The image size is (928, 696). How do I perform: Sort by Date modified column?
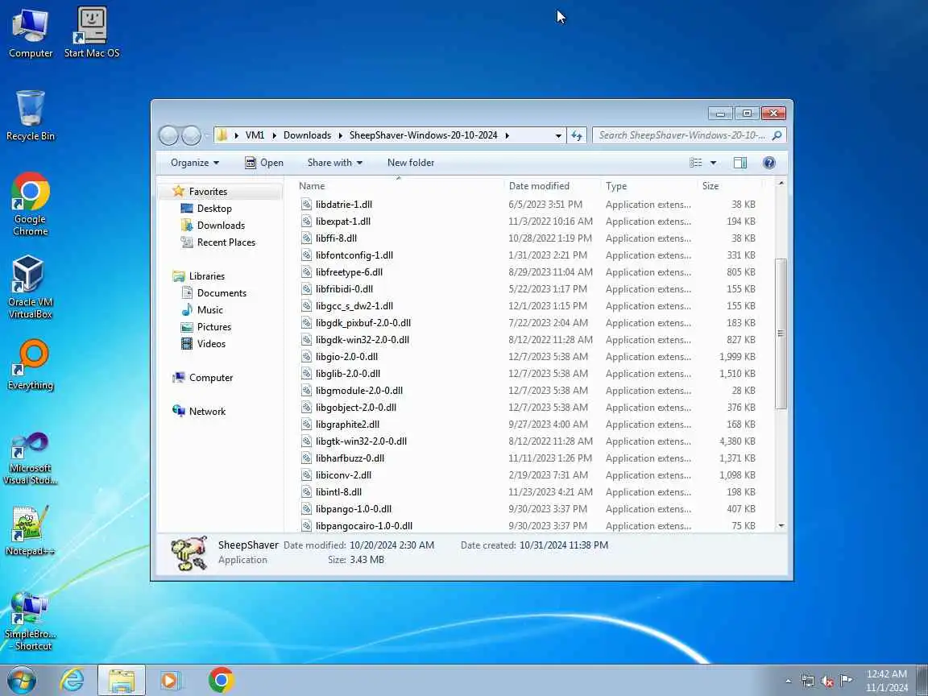(x=552, y=186)
